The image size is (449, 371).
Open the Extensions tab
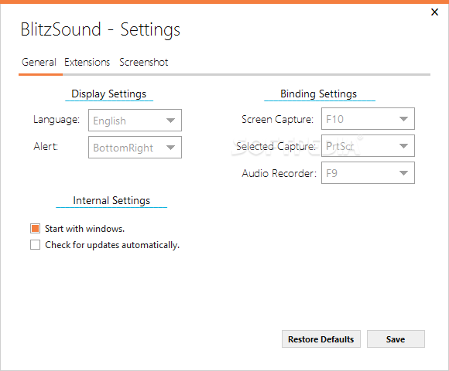(87, 62)
